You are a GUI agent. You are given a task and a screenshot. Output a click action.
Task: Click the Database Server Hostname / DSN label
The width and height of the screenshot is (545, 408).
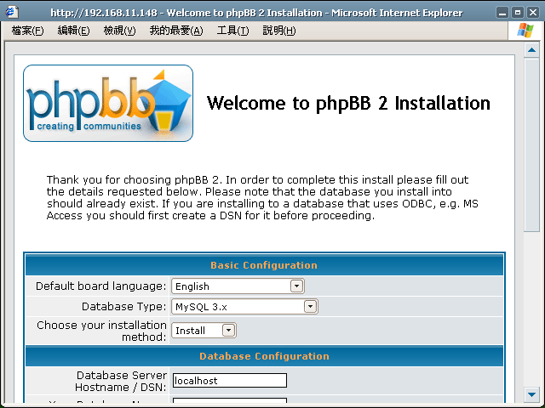[x=121, y=382]
